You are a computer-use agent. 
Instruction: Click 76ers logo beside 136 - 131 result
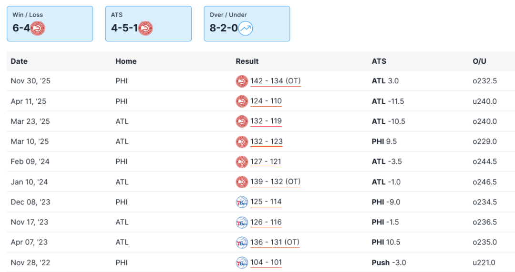(242, 243)
